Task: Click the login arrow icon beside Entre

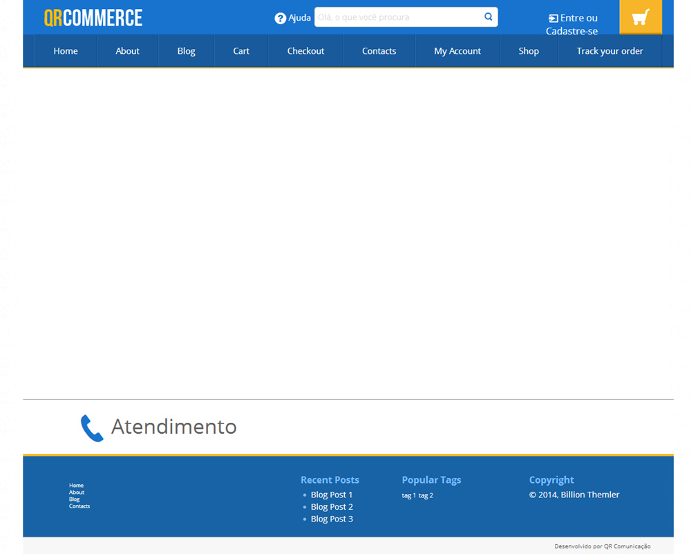Action: 553,19
